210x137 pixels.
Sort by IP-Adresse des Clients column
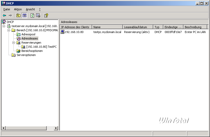[76, 27]
